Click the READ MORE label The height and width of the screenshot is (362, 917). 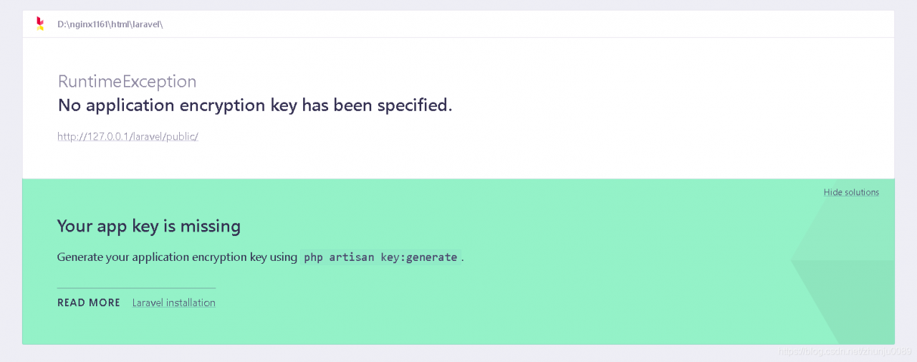point(89,303)
